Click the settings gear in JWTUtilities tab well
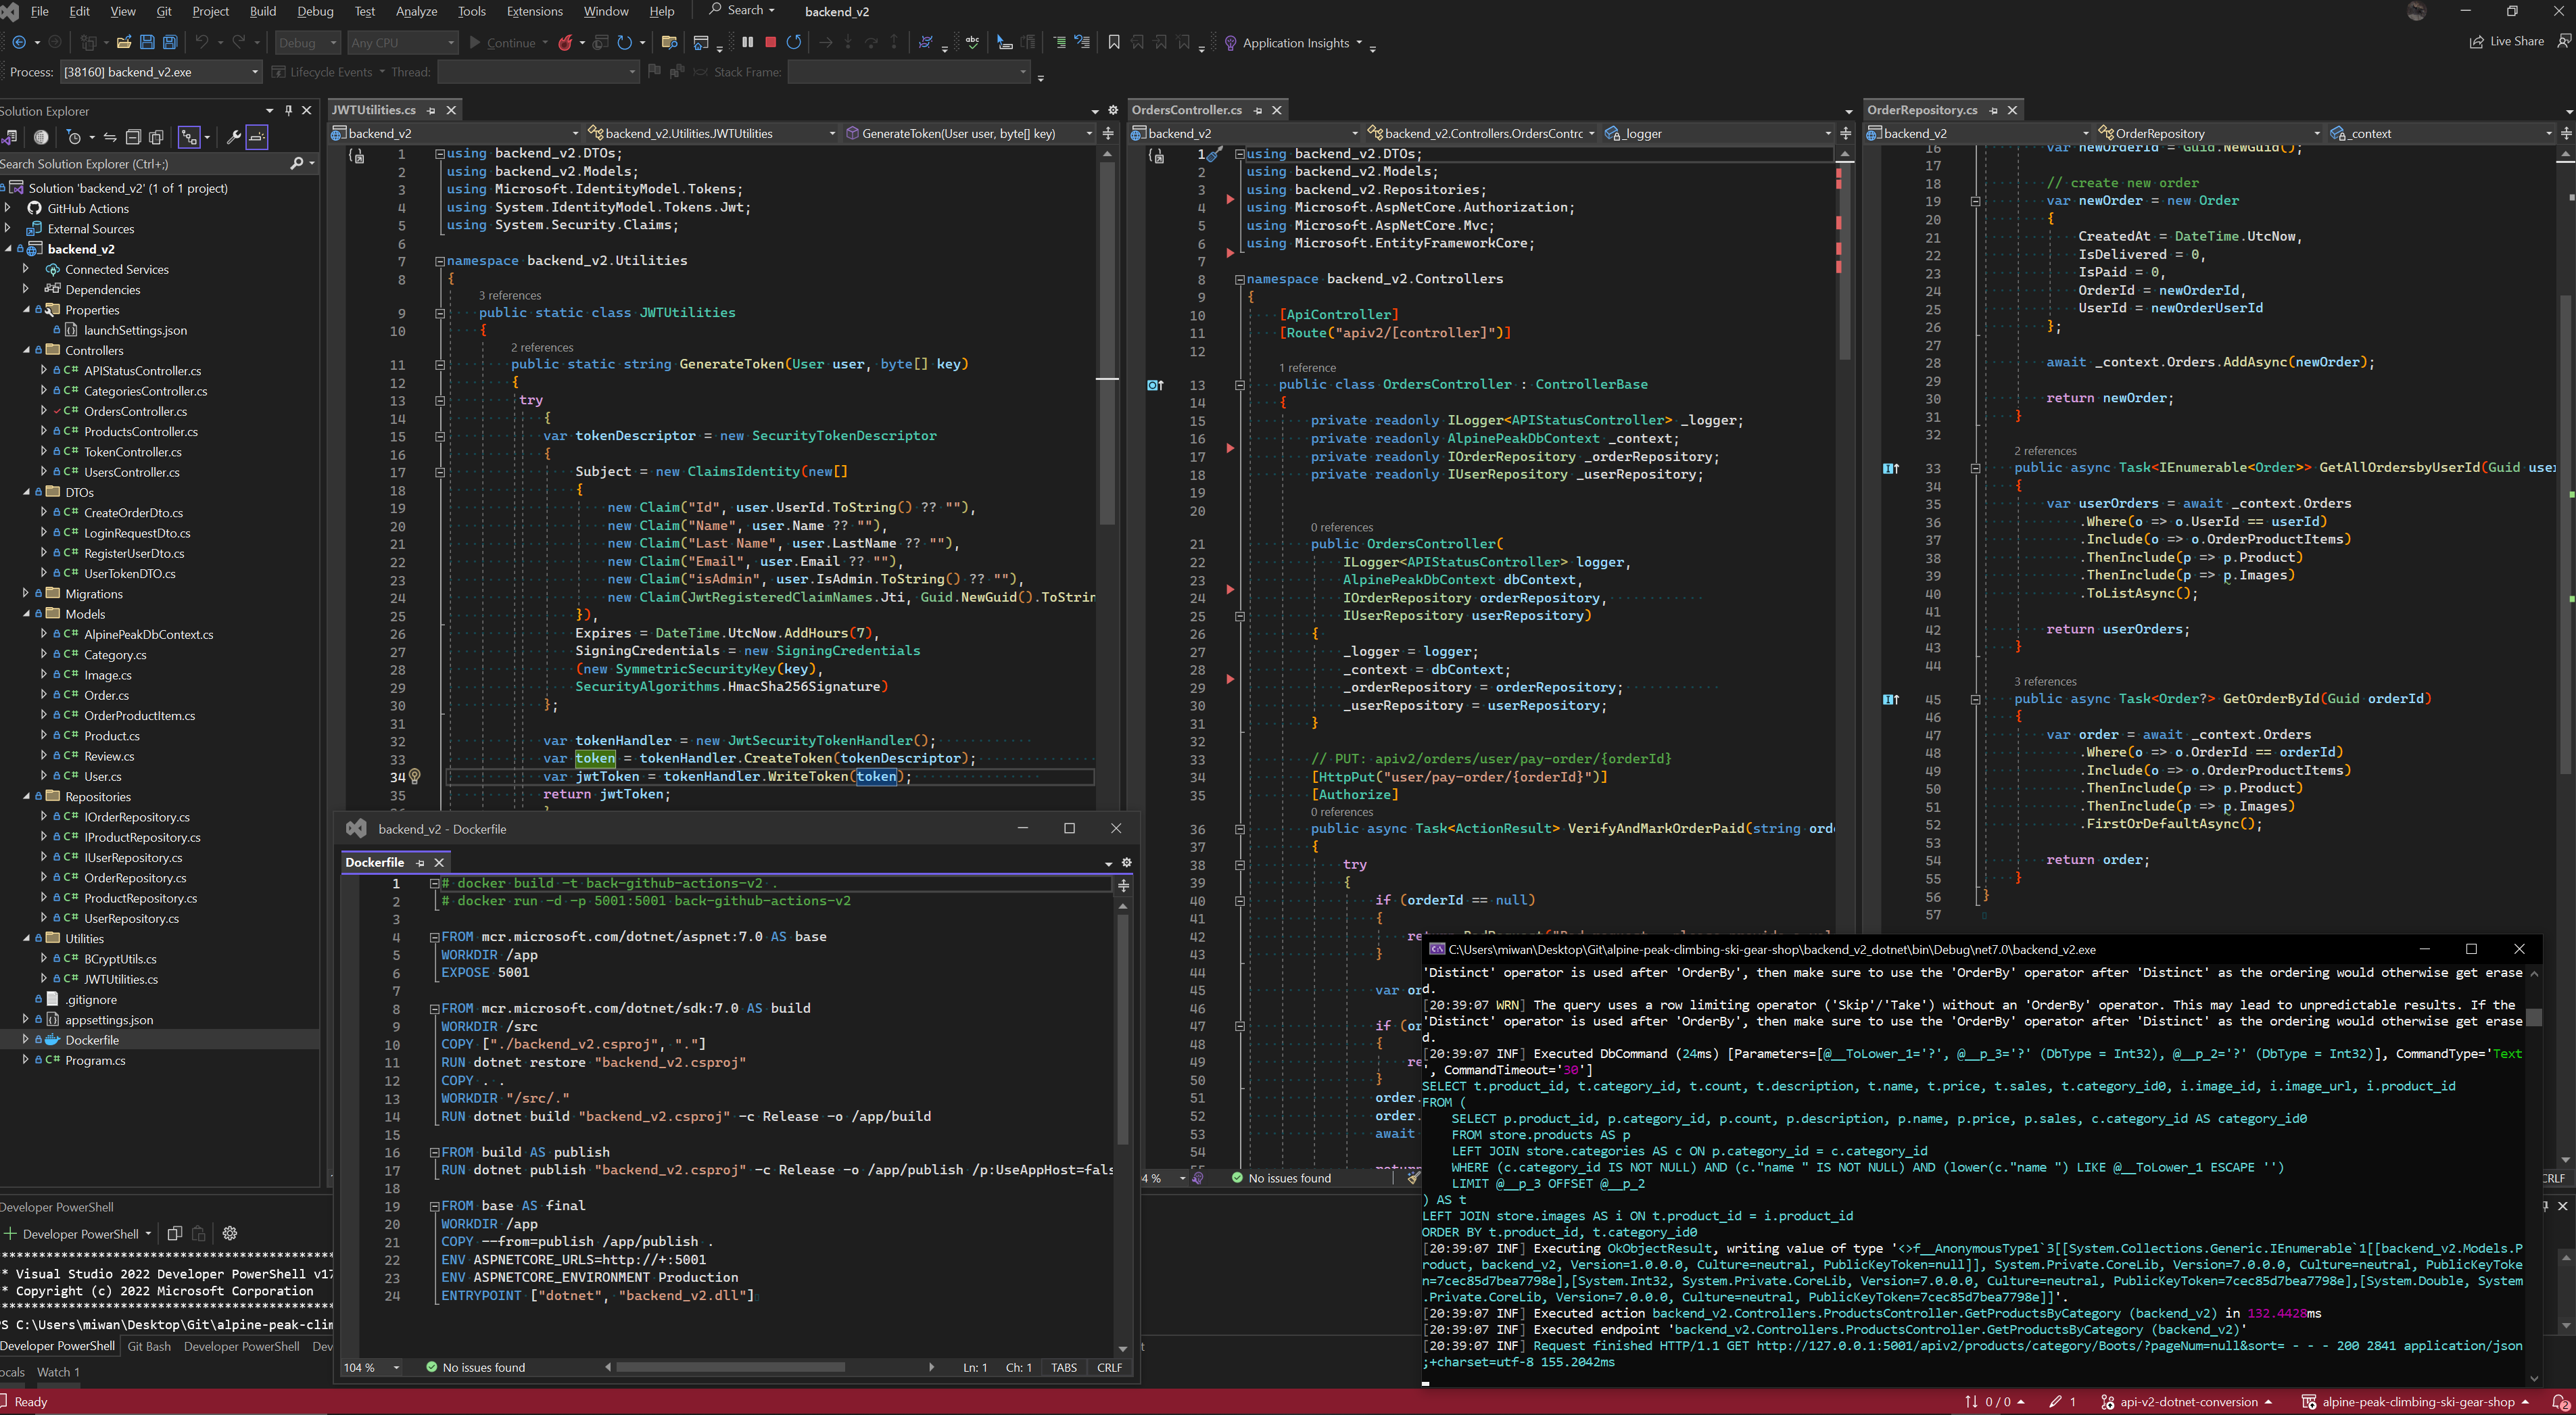 tap(1113, 110)
